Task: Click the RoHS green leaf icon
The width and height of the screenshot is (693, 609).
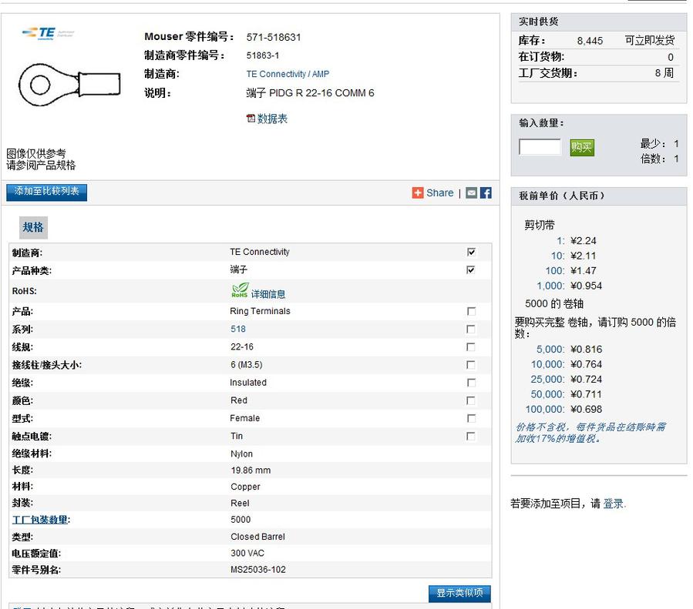Action: tap(240, 291)
